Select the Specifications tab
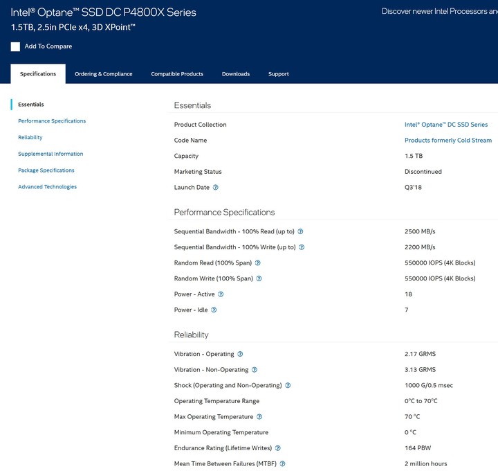 (x=38, y=74)
